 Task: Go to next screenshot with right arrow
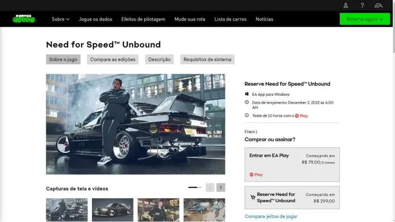(221, 187)
